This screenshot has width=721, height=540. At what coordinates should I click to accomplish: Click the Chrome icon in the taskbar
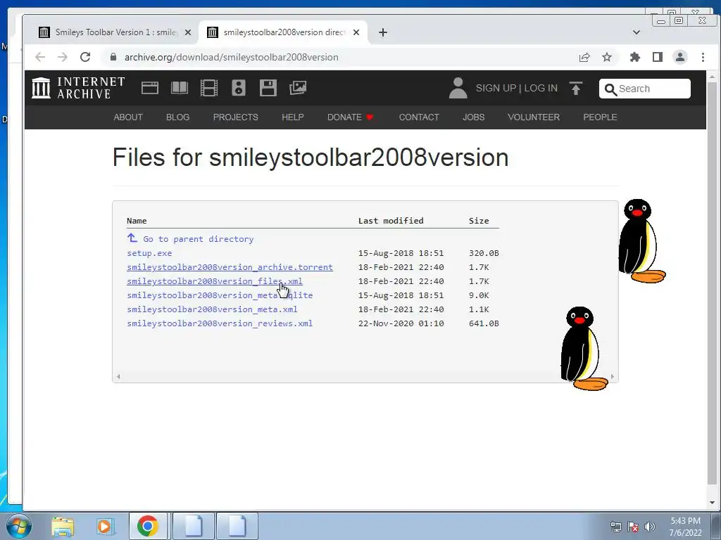point(148,526)
